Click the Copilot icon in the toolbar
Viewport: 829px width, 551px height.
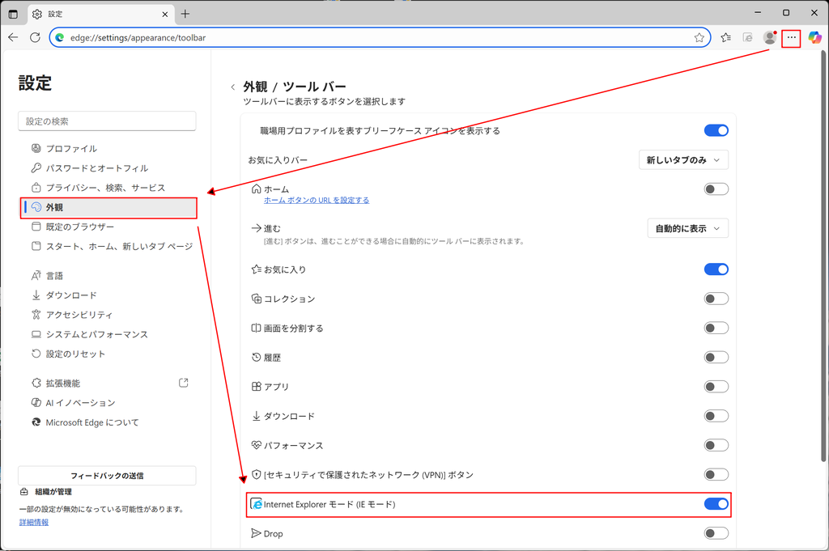tap(814, 37)
